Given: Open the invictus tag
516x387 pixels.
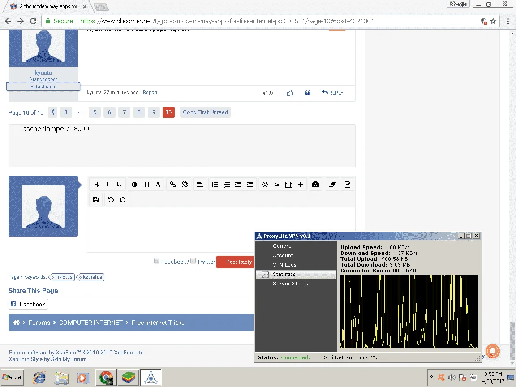Looking at the screenshot, I should point(62,277).
